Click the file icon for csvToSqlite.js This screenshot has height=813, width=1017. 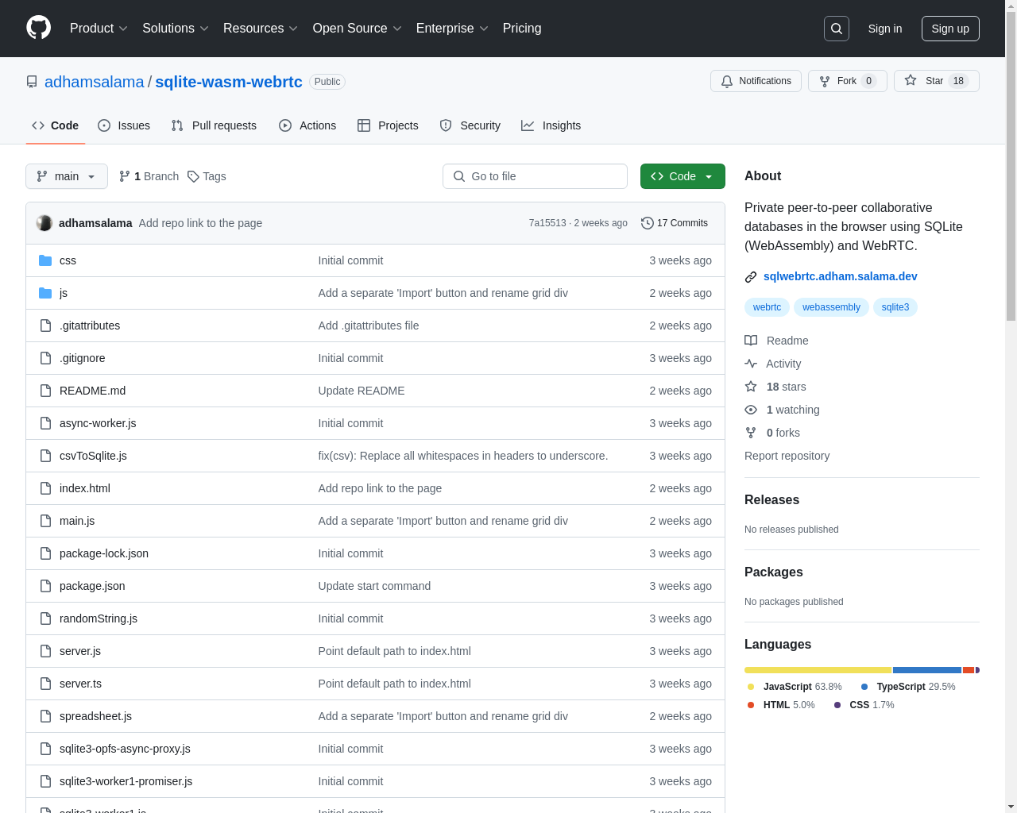45,456
